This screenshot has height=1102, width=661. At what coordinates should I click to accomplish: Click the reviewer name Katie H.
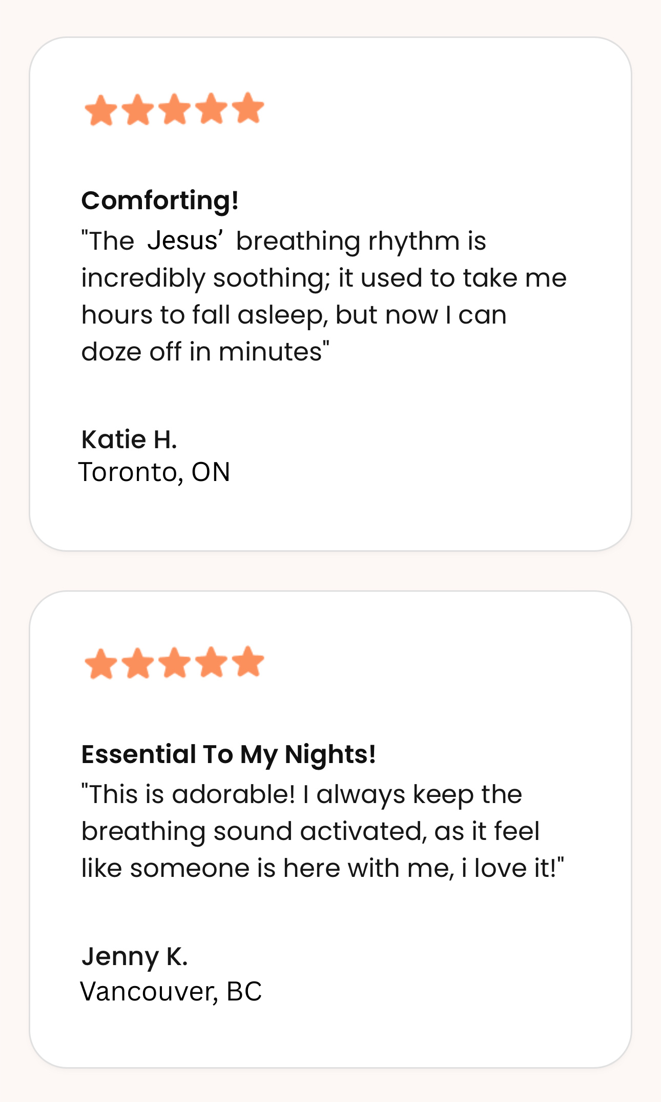point(129,439)
